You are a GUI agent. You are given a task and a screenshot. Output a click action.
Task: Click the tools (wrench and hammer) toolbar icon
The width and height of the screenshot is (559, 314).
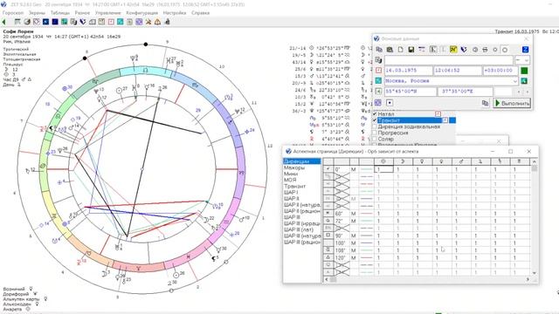tap(148, 22)
